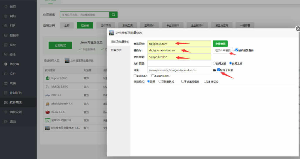Click the Nginx 1.20.2 software icon

tap(47, 78)
